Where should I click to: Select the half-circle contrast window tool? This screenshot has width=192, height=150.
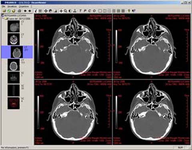tap(70, 11)
